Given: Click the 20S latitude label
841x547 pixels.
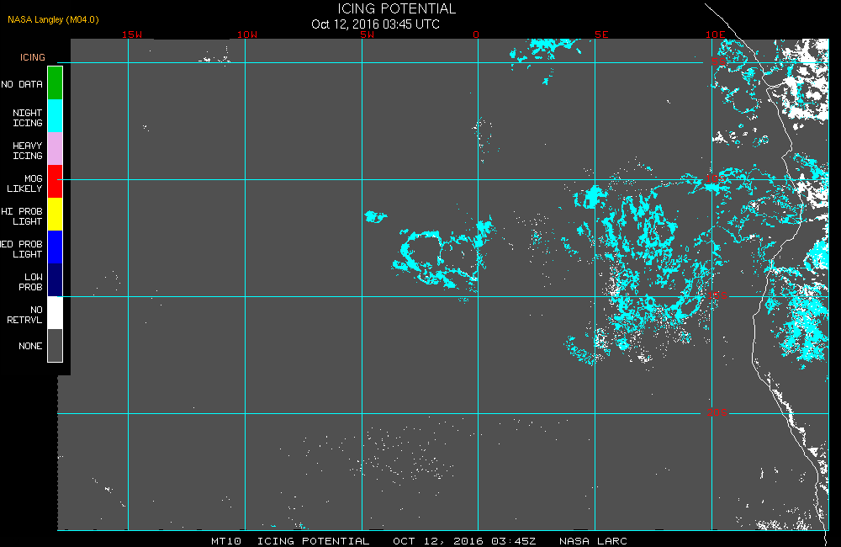Looking at the screenshot, I should pos(717,413).
